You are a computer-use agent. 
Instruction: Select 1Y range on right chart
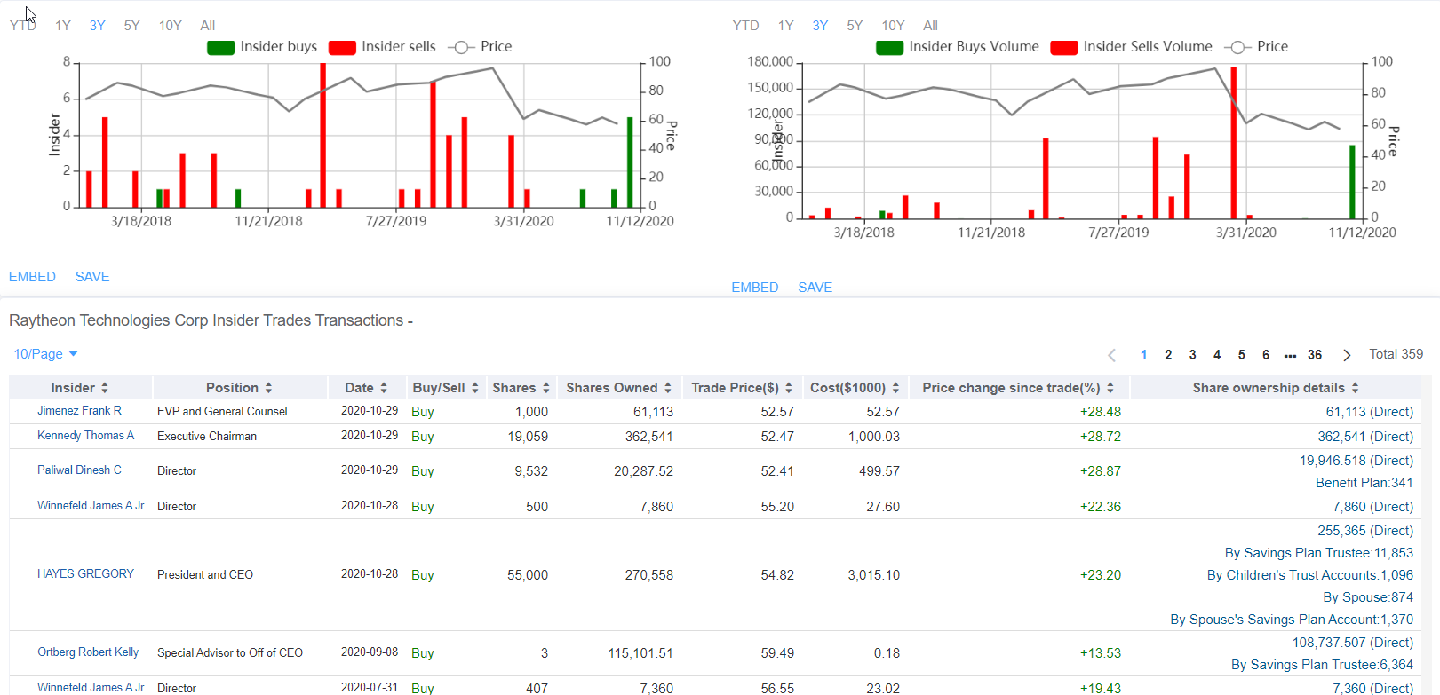pos(786,26)
